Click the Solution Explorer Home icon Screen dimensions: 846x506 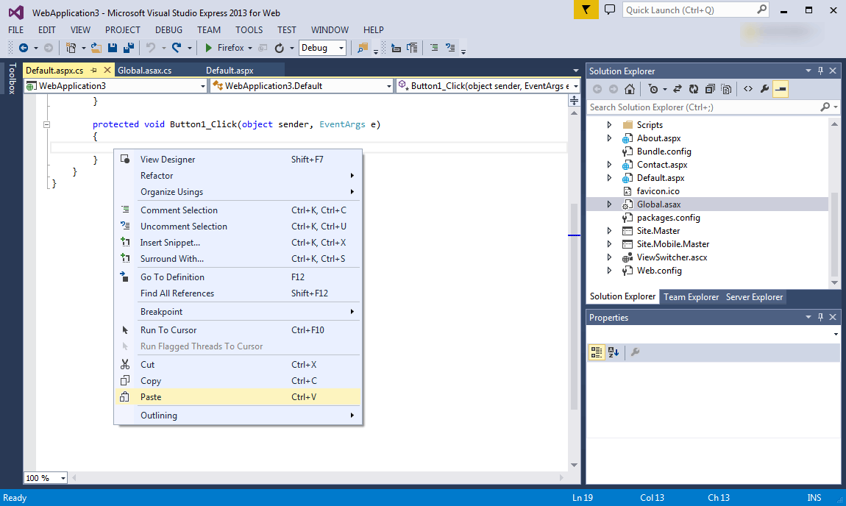tap(630, 89)
